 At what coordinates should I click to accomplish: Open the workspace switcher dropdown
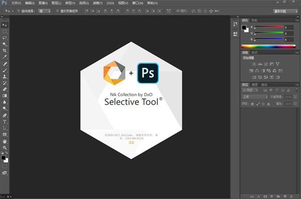[x=285, y=11]
